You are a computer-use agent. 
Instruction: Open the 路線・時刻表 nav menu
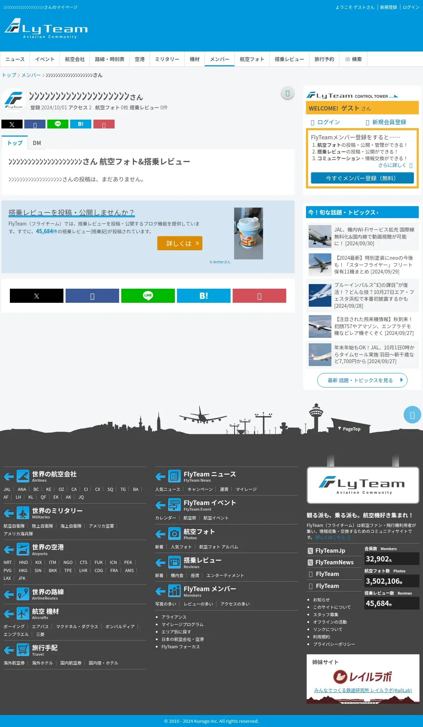coord(110,59)
